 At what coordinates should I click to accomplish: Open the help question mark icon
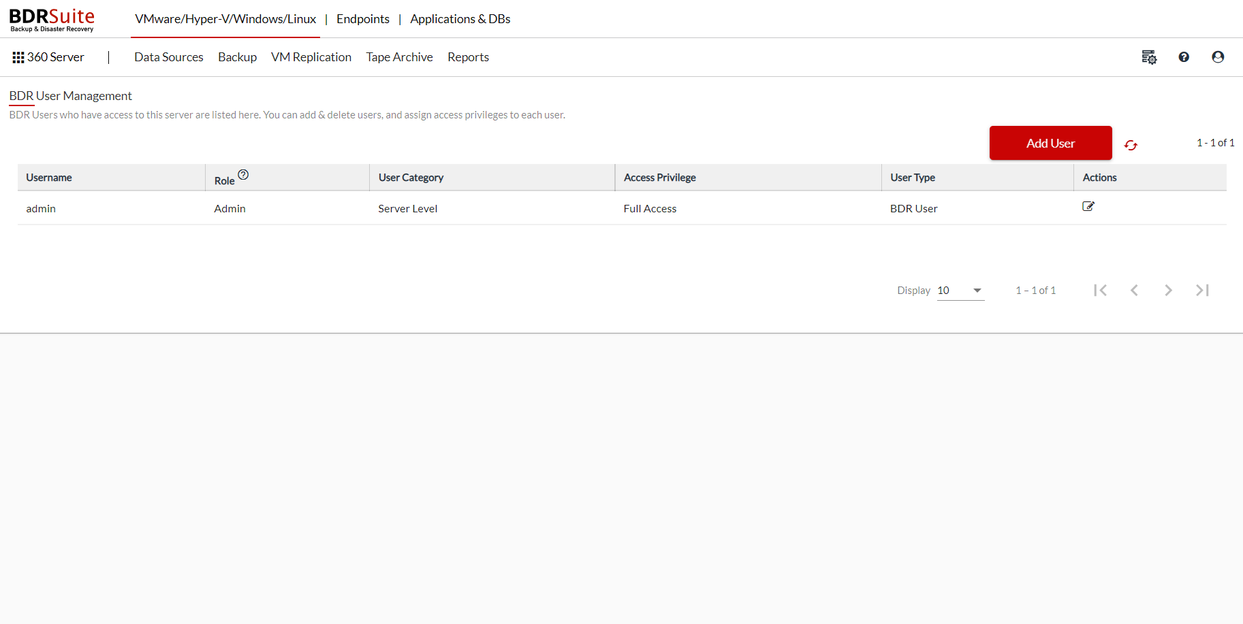(x=1184, y=57)
